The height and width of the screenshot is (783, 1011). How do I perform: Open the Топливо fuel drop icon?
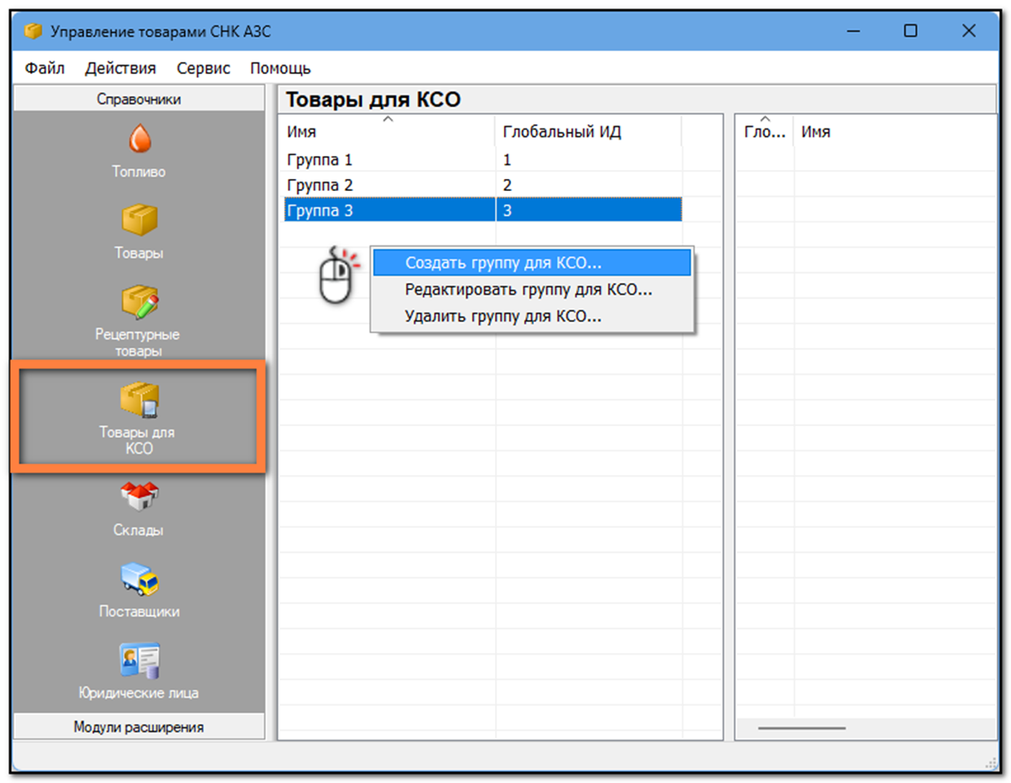(x=140, y=139)
